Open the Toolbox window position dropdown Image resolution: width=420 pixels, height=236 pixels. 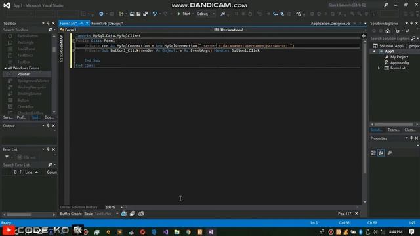pyautogui.click(x=43, y=24)
